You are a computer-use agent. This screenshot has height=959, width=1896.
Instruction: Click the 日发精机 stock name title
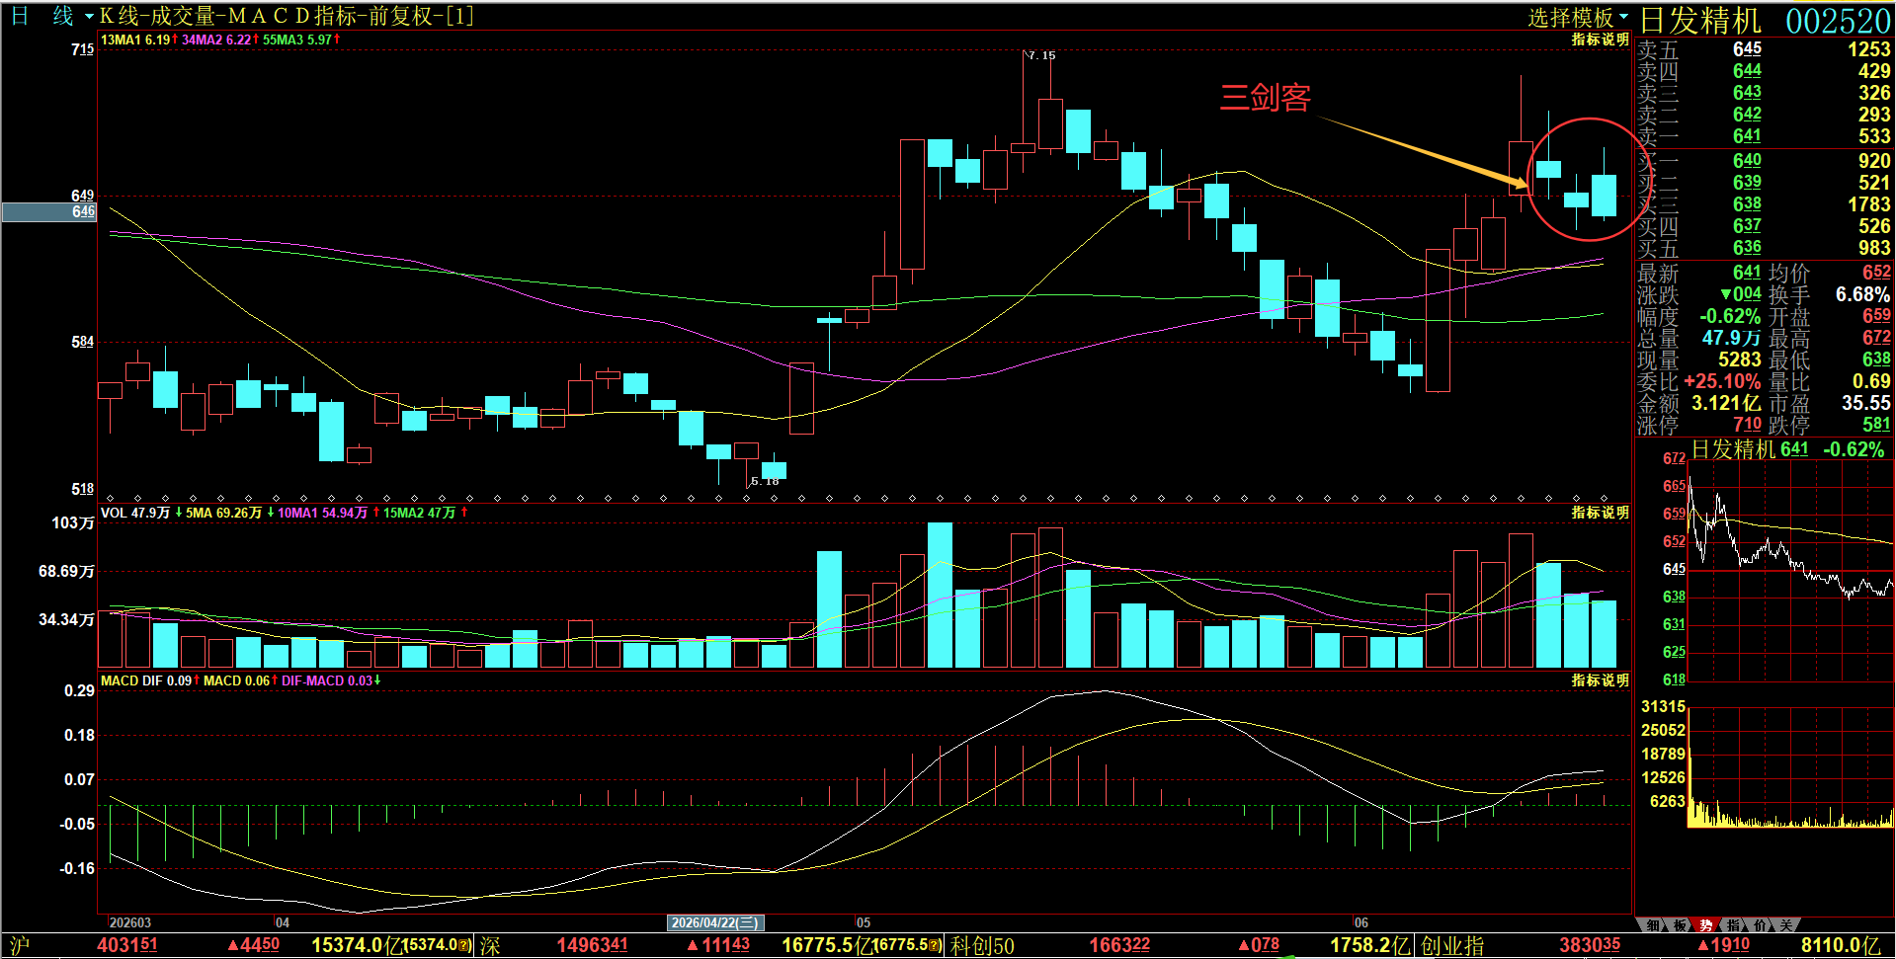tap(1700, 21)
